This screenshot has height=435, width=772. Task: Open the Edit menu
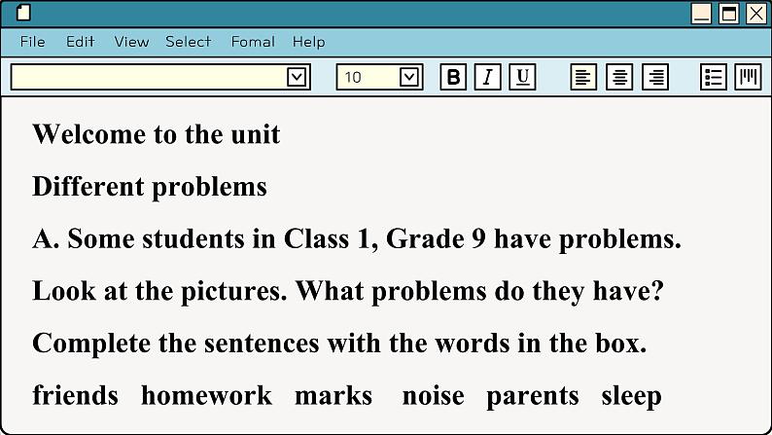80,42
